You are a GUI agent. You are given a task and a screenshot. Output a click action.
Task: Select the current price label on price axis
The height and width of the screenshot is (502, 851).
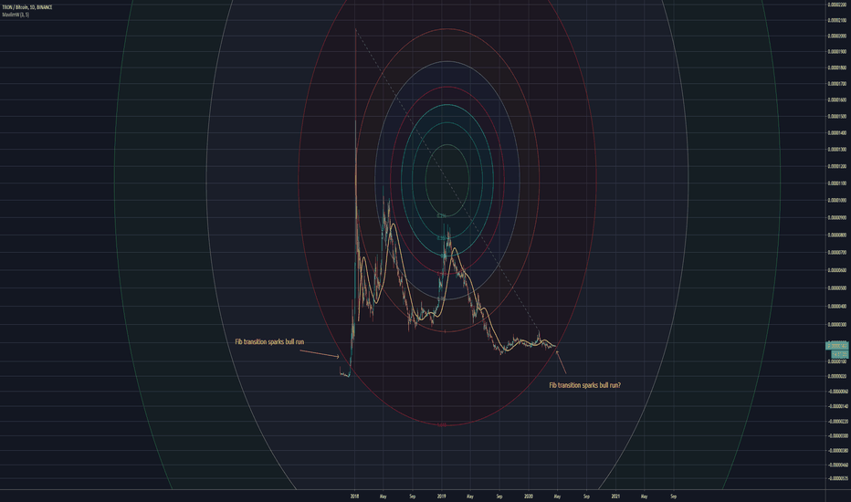[836, 346]
